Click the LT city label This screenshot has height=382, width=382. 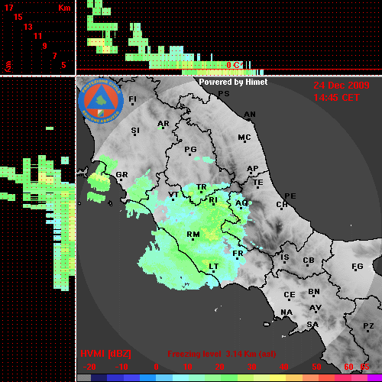[213, 267]
